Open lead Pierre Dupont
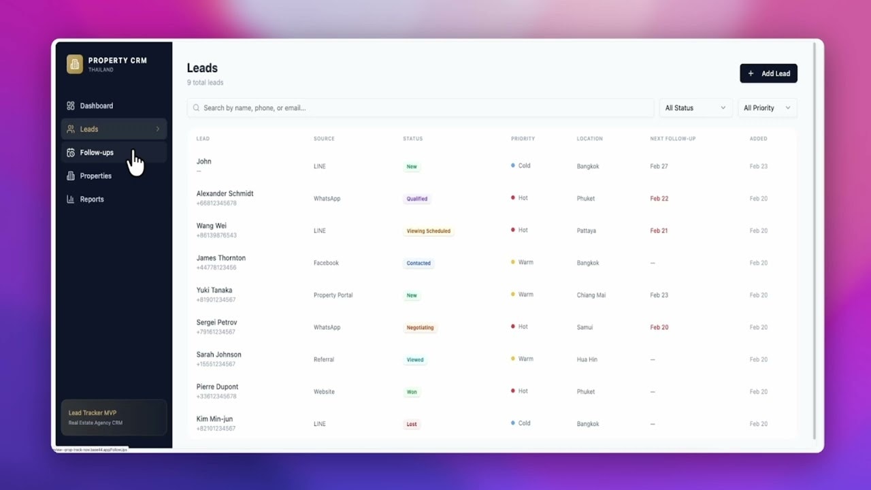Screen dimensions: 871x490 pyautogui.click(x=217, y=387)
